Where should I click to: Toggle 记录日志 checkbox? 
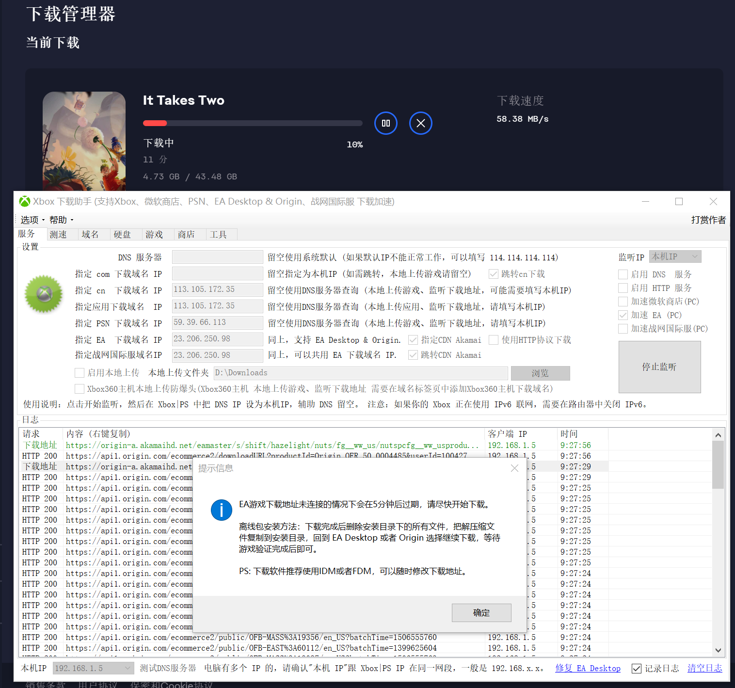pyautogui.click(x=637, y=669)
